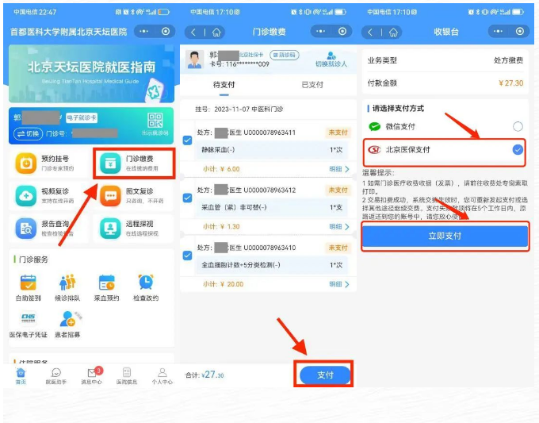Open 报告查询 report lookup

point(27,229)
